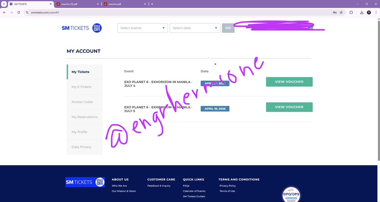Reload the current page
The height and width of the screenshot is (202, 380).
pos(19,12)
